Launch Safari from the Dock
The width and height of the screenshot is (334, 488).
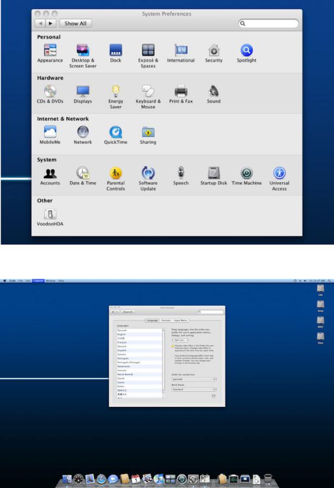(x=101, y=479)
